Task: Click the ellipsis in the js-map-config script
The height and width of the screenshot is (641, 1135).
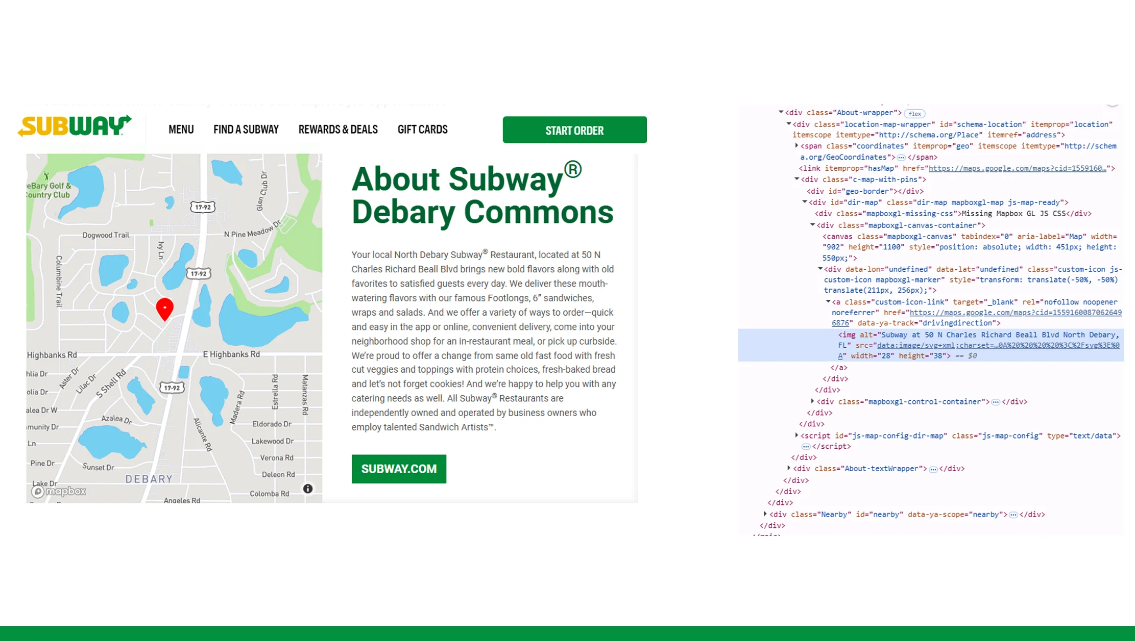Action: pyautogui.click(x=806, y=446)
